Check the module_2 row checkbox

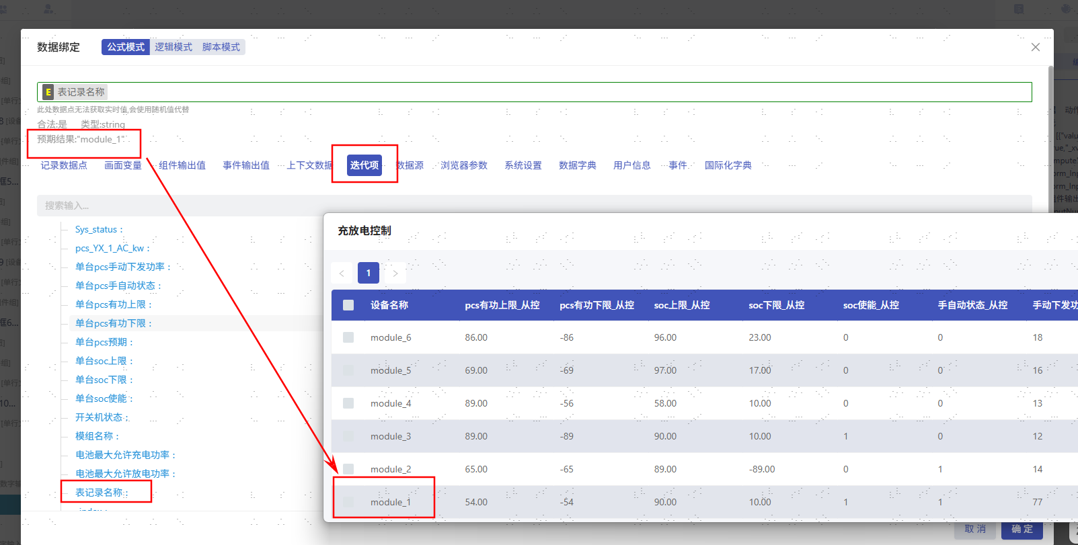[x=348, y=469]
